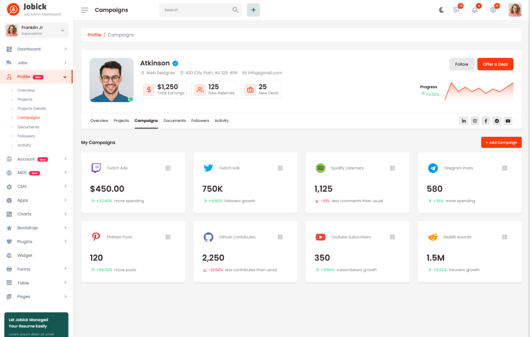This screenshot has width=530, height=337.
Task: Open the YouTube social icon
Action: 508,121
